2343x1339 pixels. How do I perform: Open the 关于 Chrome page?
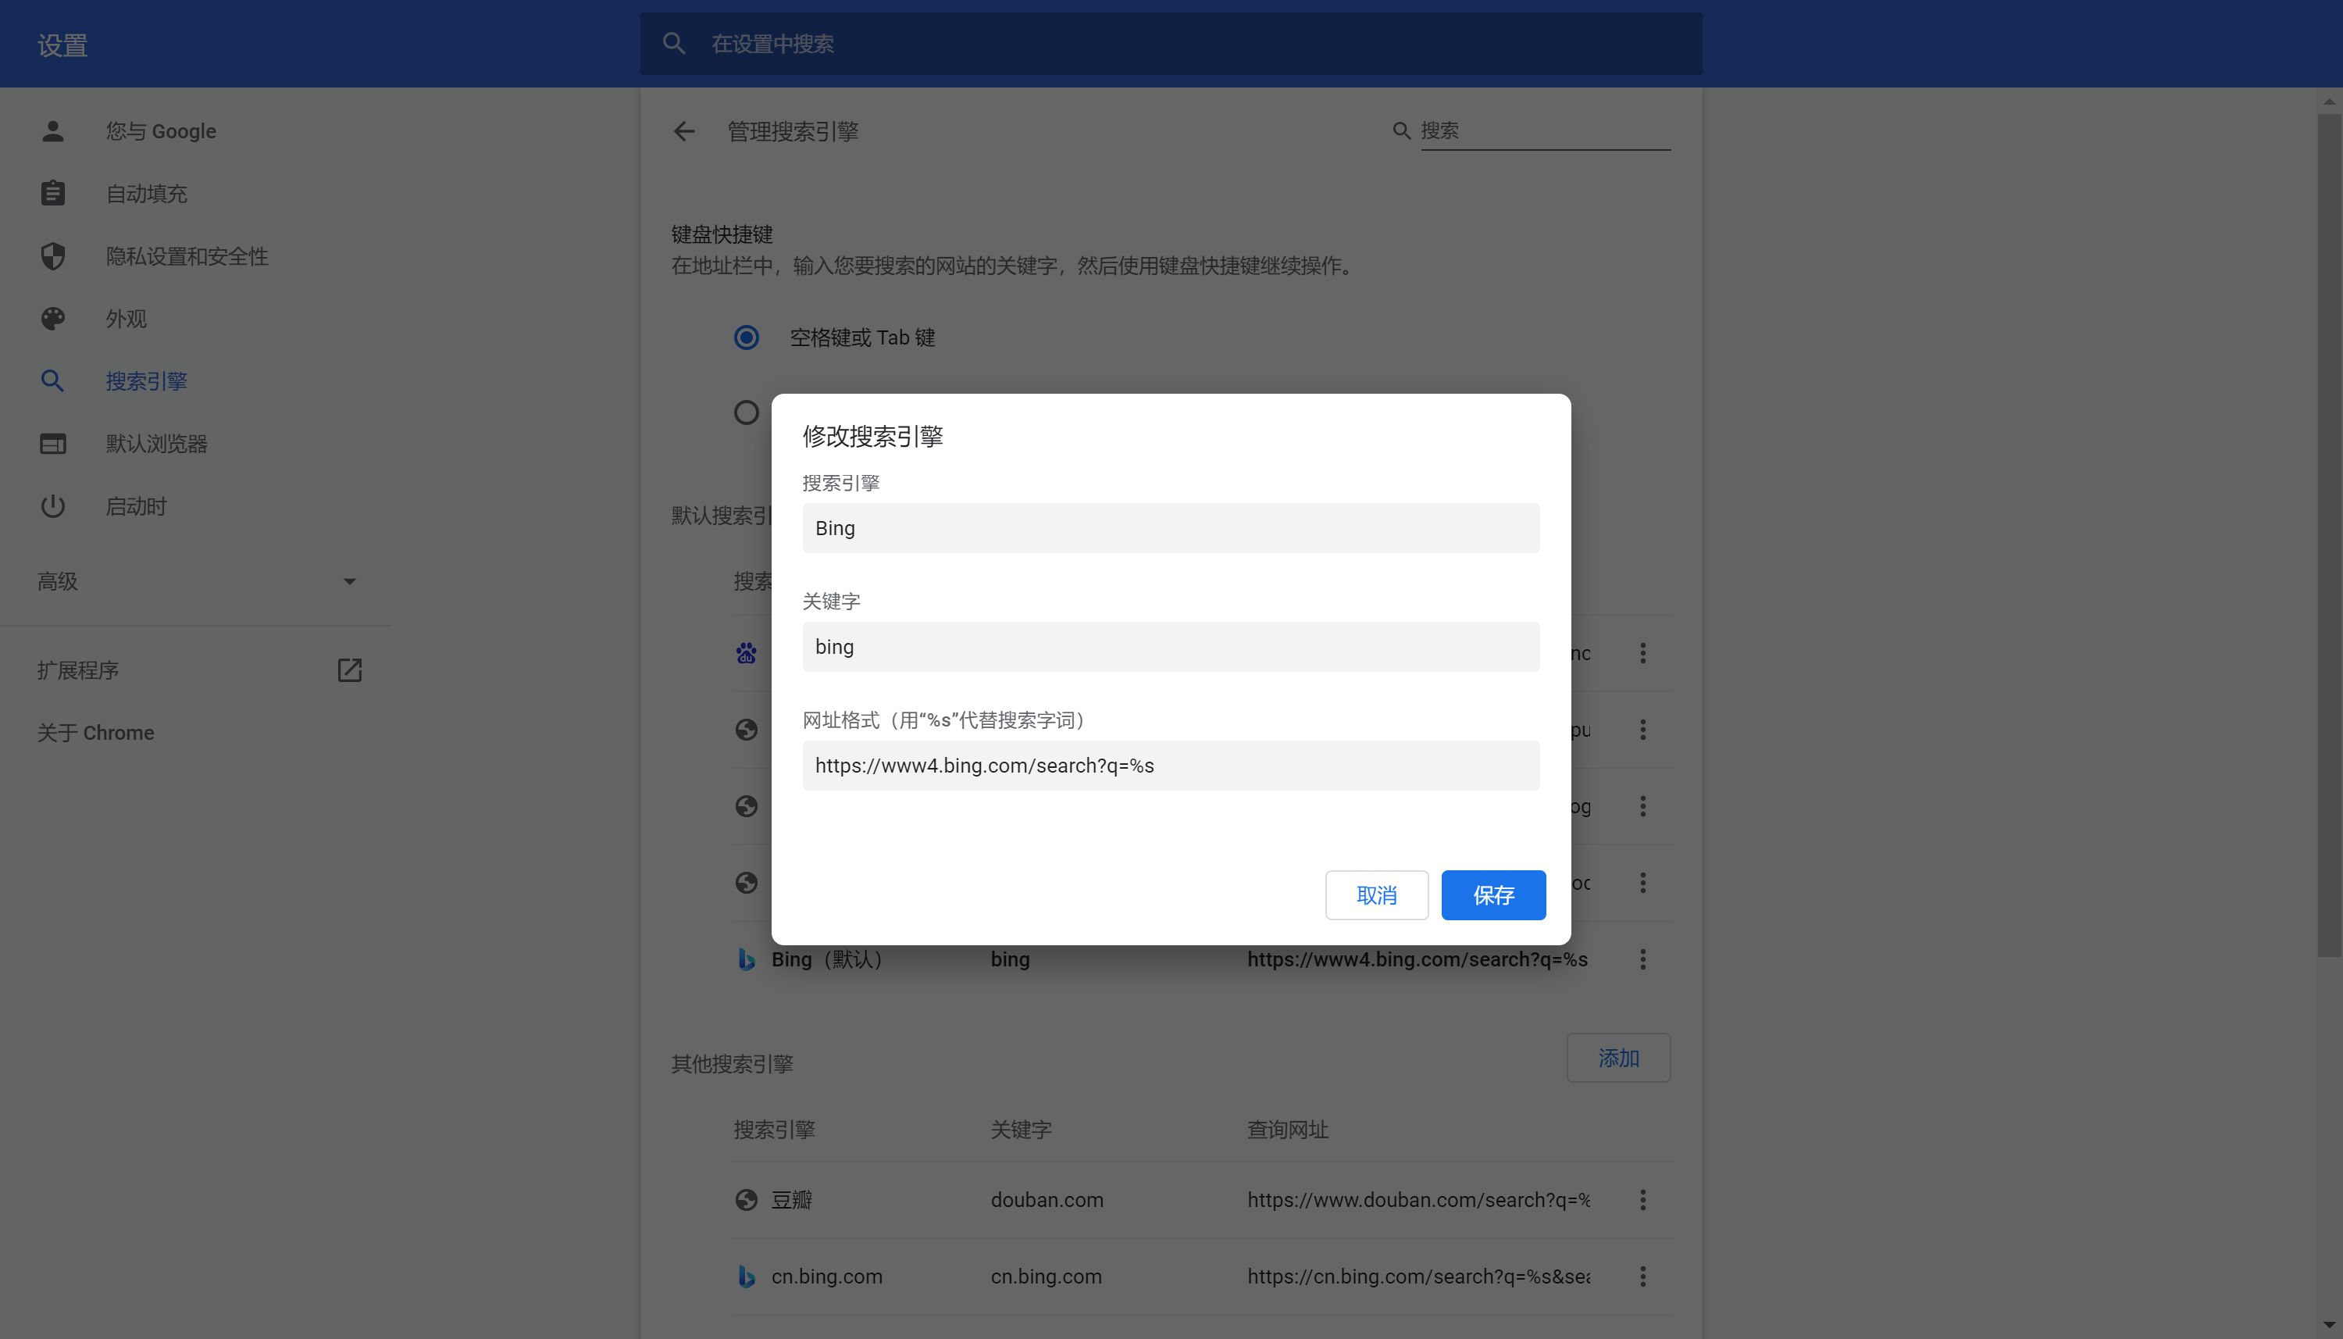95,732
